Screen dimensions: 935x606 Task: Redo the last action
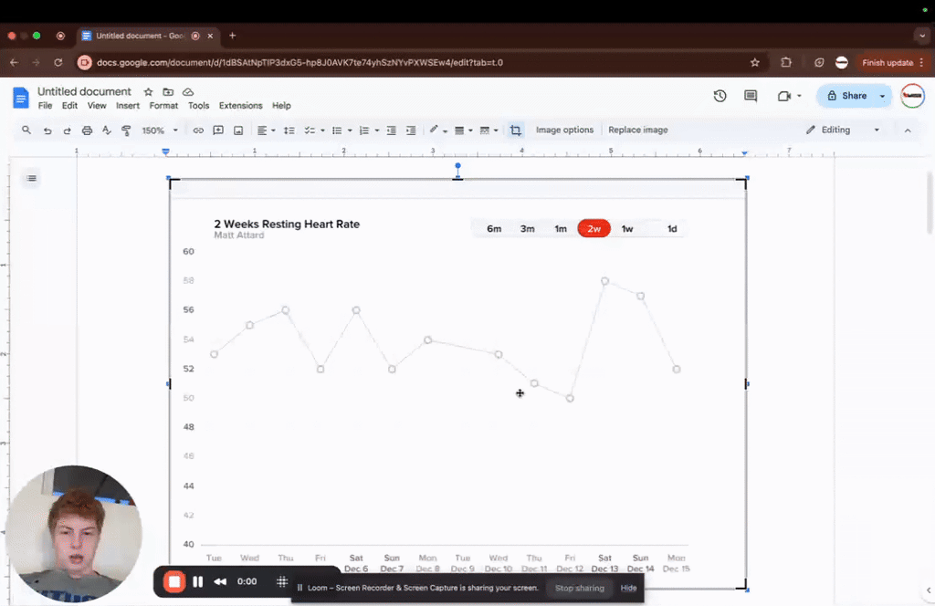click(67, 131)
